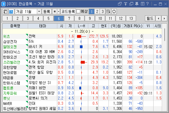Image resolution: width=169 pixels, height=113 pixels.
Task: Click the blue 06 group icon
Action: [x=11, y=11]
